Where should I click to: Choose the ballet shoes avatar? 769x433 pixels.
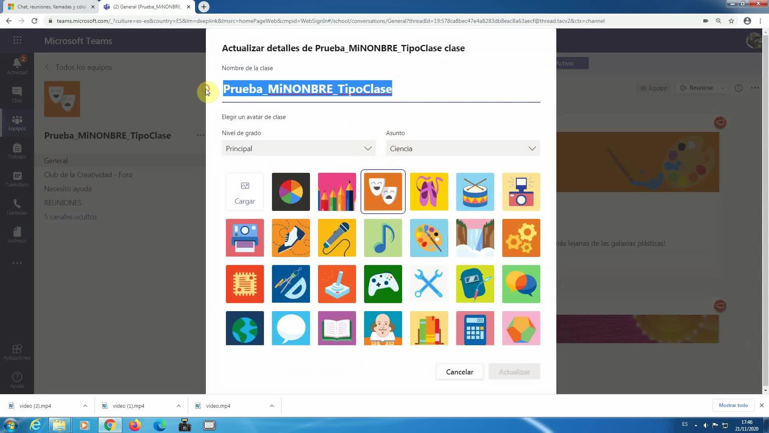pos(429,192)
